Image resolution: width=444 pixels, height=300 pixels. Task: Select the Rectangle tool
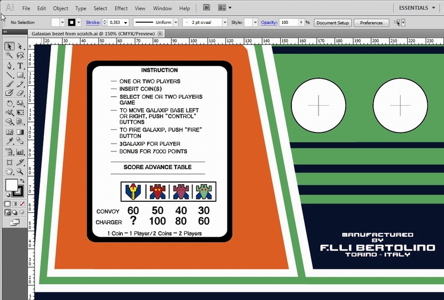[20, 75]
